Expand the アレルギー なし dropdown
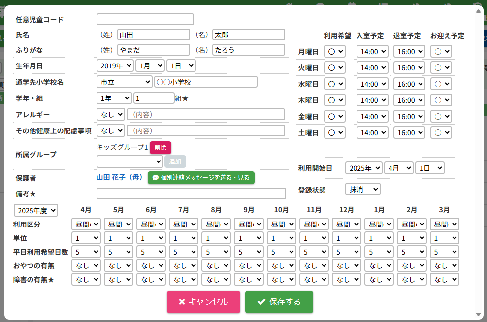The width and height of the screenshot is (487, 322). [x=111, y=114]
